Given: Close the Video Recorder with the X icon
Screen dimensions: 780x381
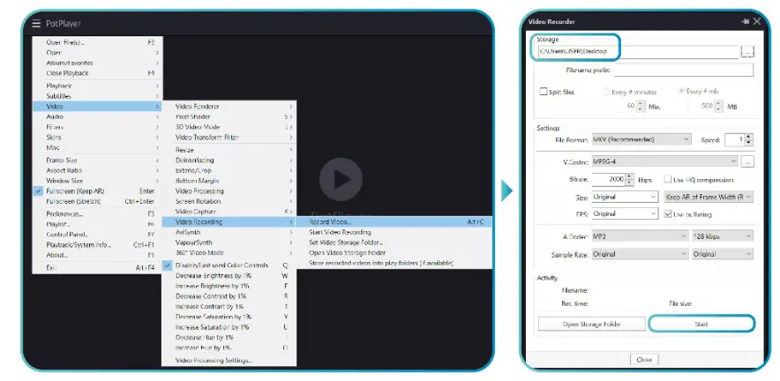Looking at the screenshot, I should pos(757,21).
